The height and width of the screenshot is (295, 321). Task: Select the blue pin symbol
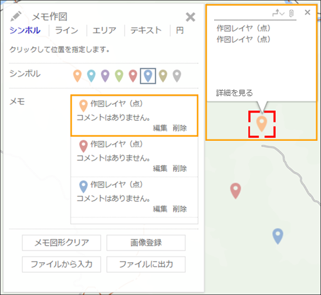(148, 76)
